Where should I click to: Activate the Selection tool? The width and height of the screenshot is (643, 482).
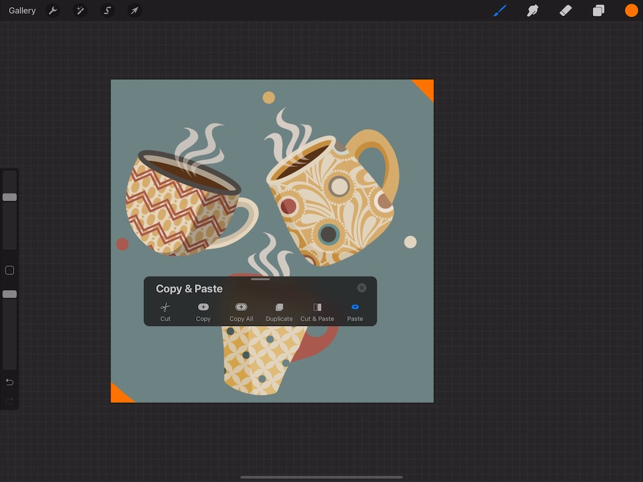pyautogui.click(x=107, y=11)
